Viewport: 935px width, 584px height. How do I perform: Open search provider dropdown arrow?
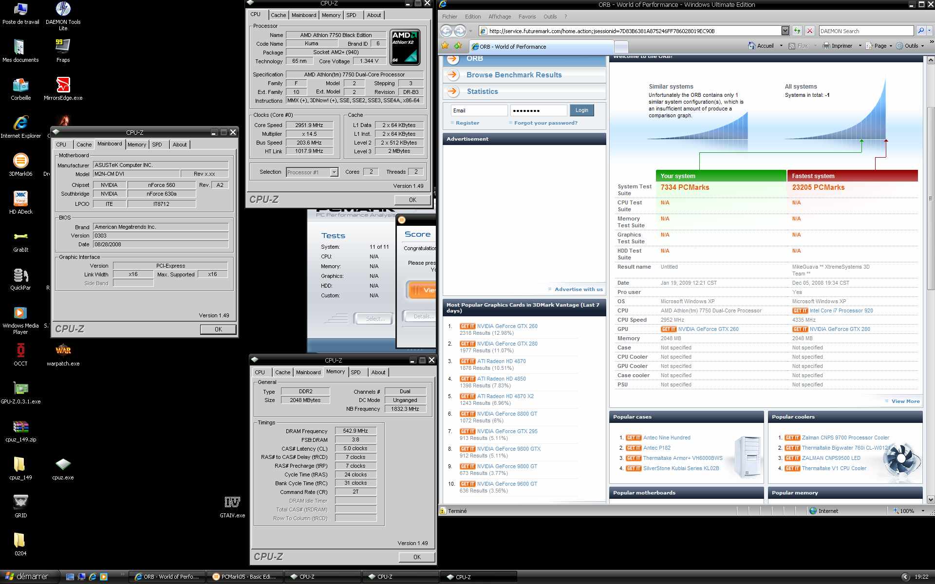[929, 31]
